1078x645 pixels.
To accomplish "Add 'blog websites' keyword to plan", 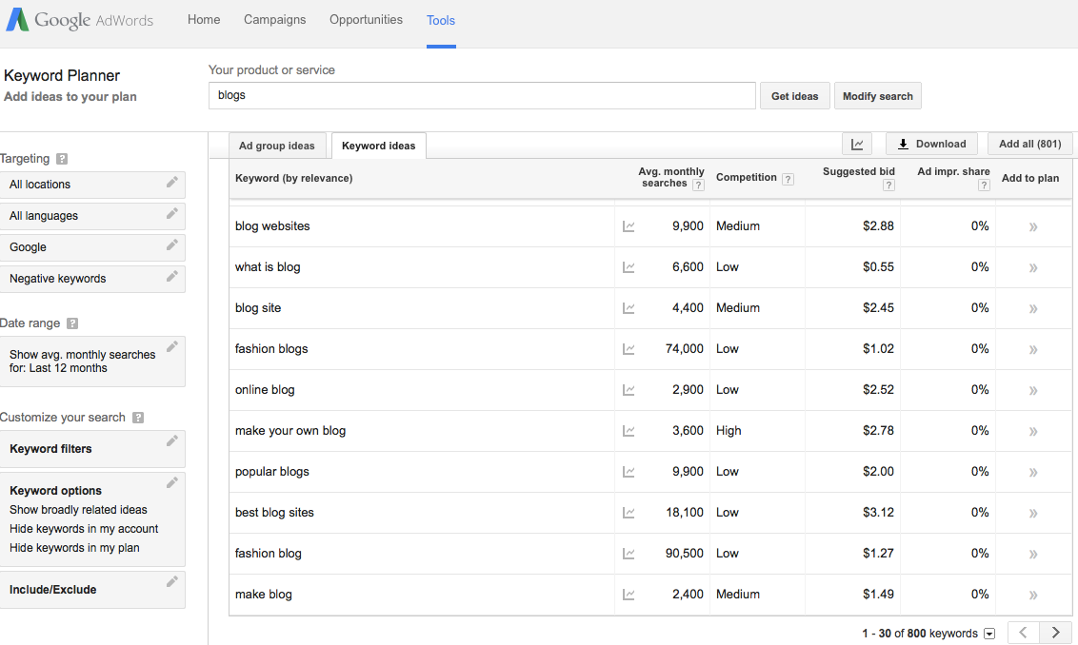I will tap(1033, 226).
